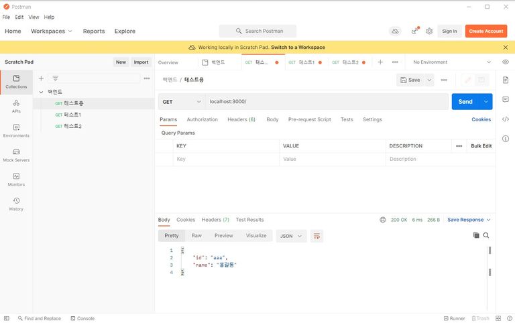
Task: Open the Collections sidebar panel
Action: (x=16, y=82)
